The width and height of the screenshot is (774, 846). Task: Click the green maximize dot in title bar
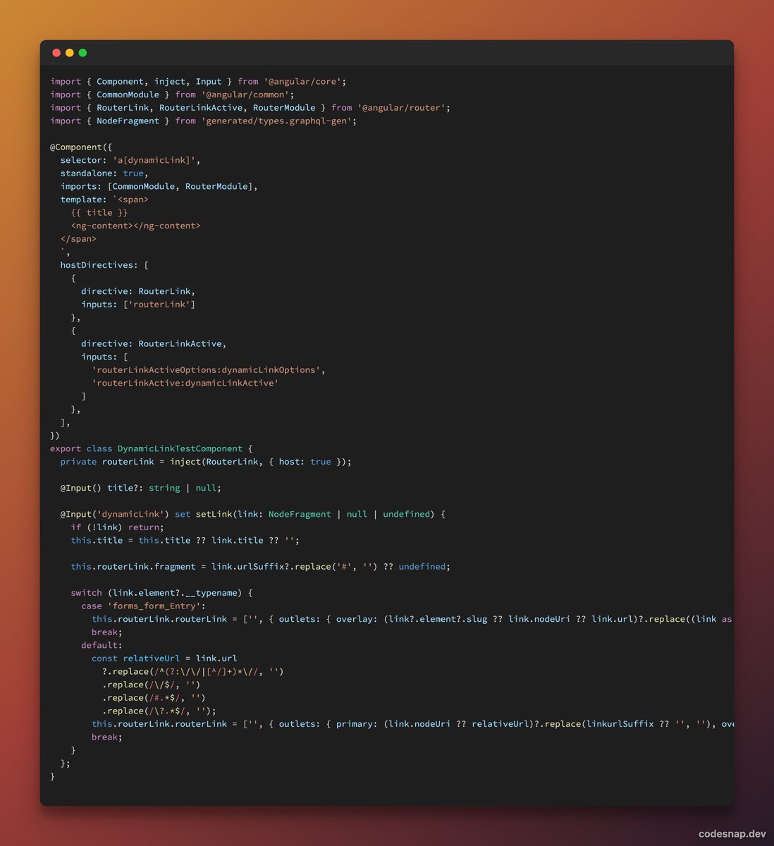click(82, 53)
